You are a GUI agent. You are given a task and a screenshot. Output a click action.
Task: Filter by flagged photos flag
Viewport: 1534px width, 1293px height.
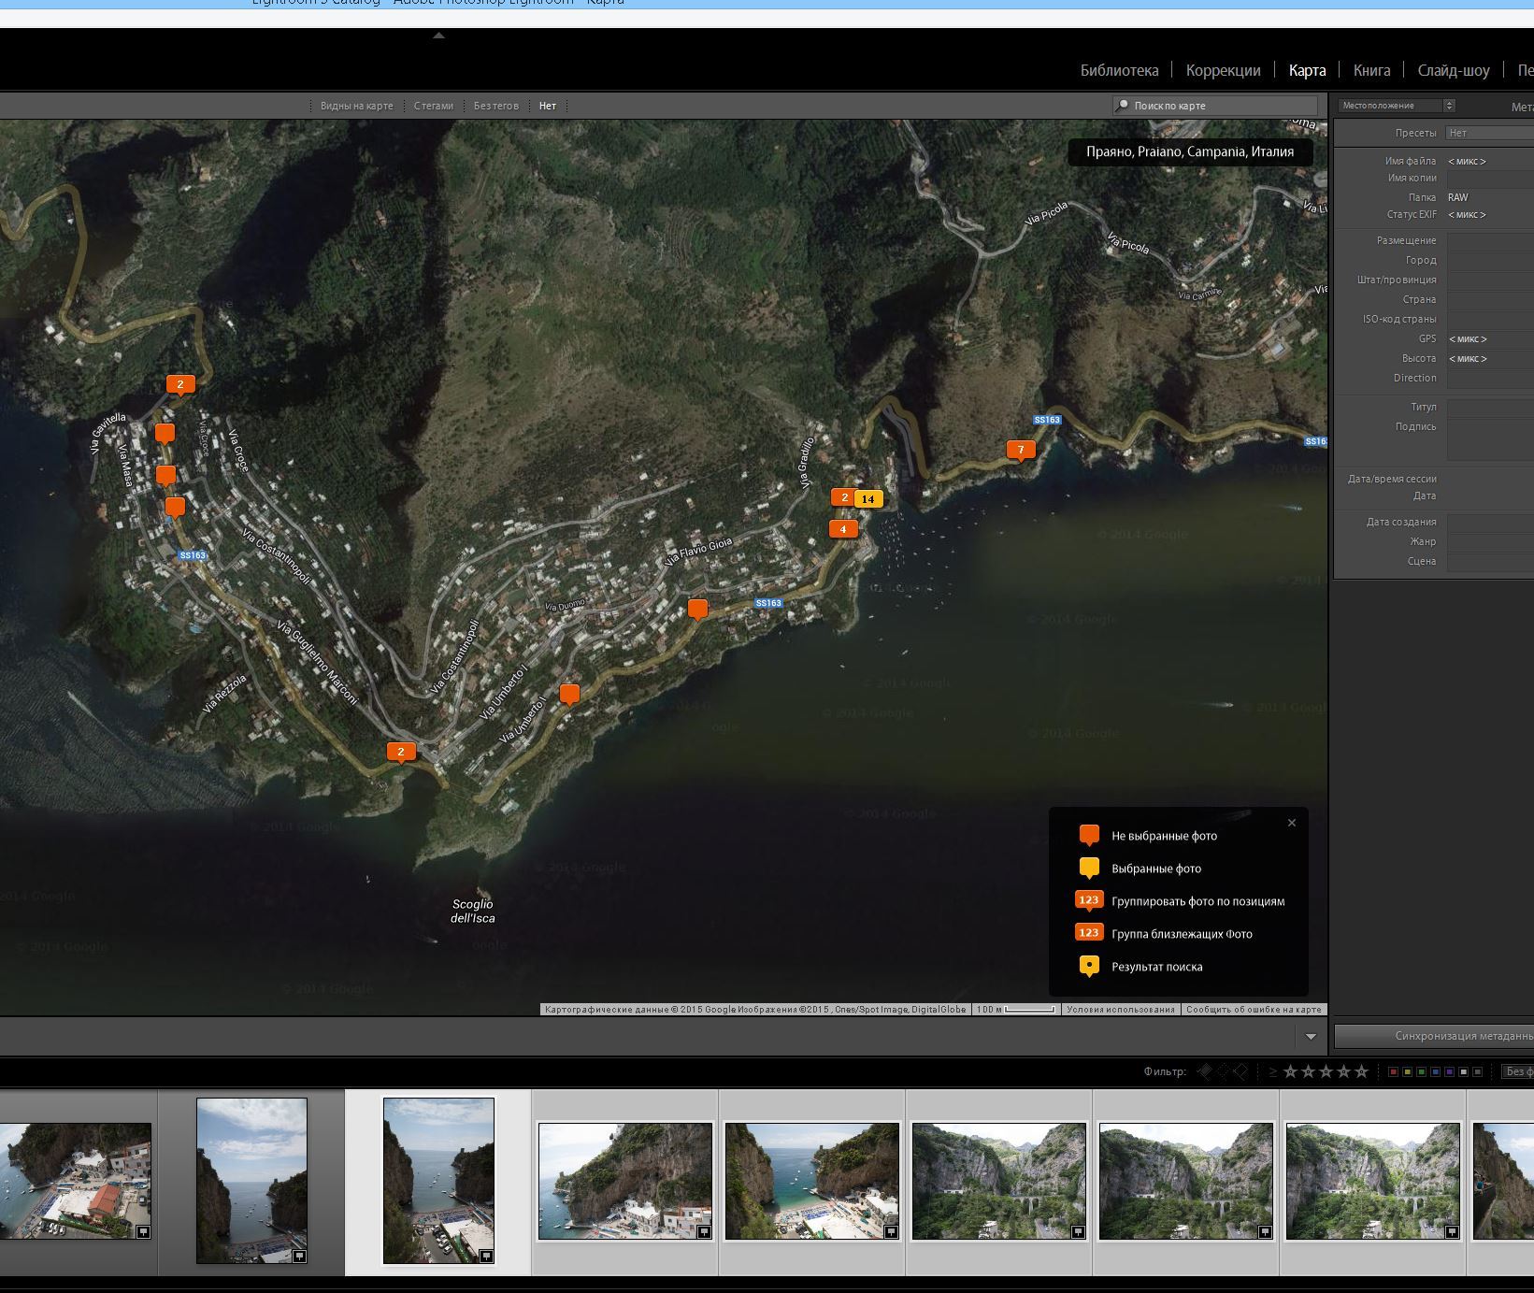1205,1071
